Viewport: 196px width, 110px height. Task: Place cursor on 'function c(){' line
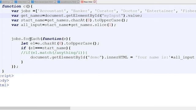[x=17, y=6]
